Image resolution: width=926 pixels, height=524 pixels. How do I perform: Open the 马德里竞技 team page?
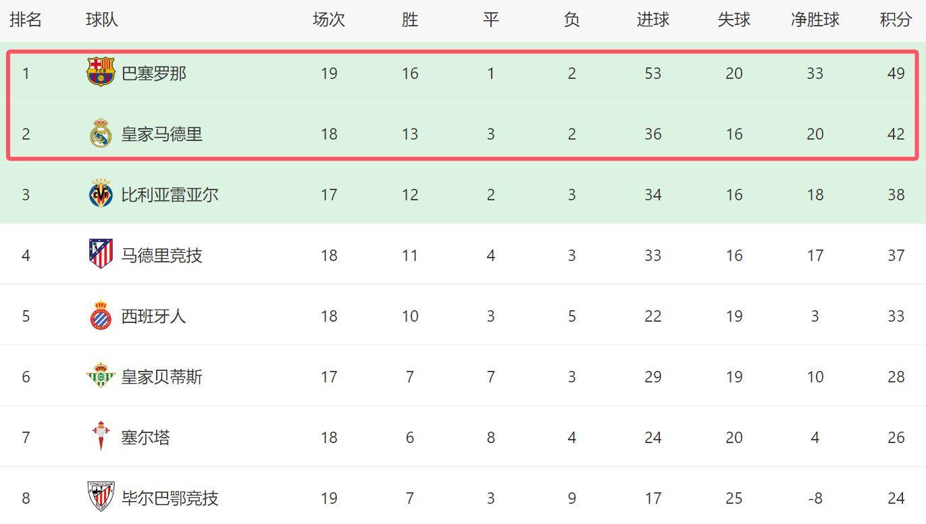162,255
